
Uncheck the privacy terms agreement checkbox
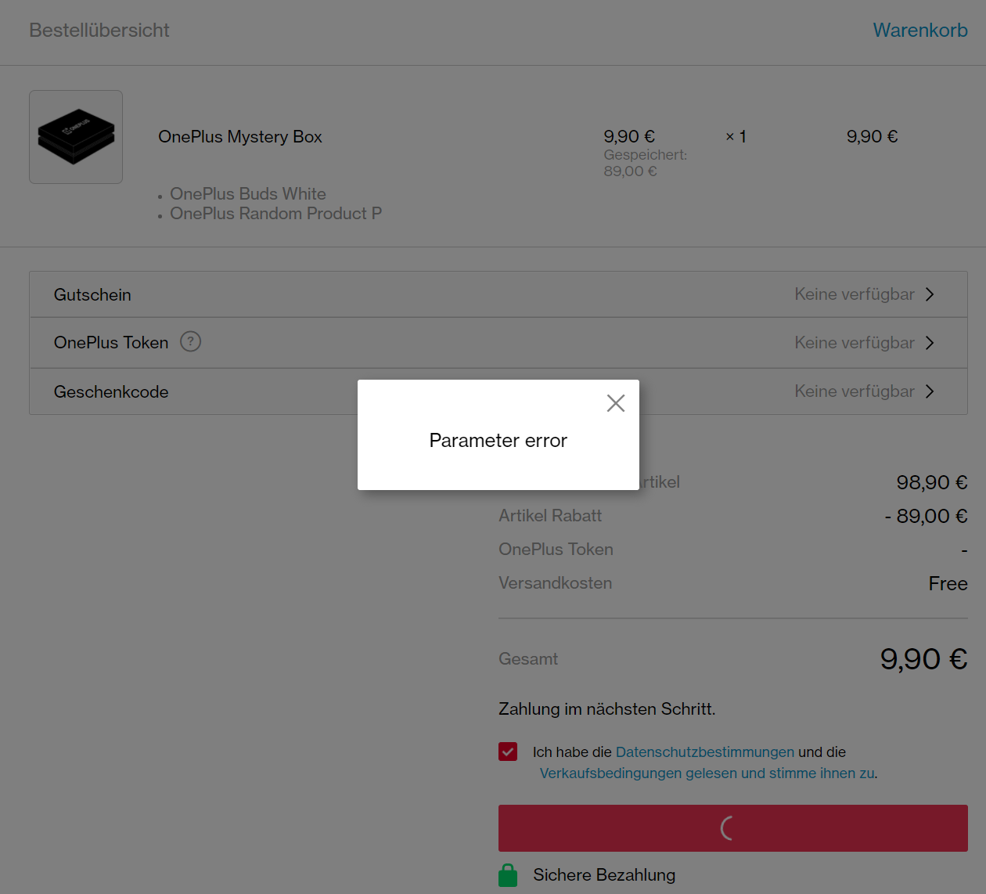coord(508,752)
